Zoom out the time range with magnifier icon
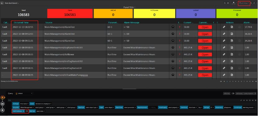Screen dimensions: 258x116 pos(251,3)
